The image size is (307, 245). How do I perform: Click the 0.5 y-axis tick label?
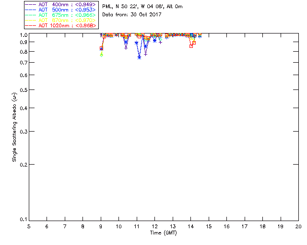pos(24,90)
